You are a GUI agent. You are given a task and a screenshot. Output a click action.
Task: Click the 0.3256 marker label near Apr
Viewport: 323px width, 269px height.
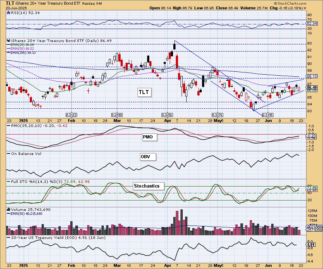pos(167,115)
